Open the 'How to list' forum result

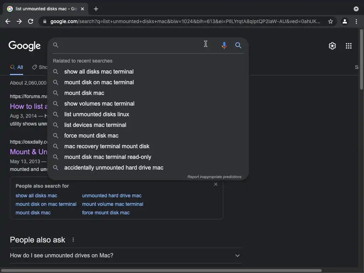point(28,106)
